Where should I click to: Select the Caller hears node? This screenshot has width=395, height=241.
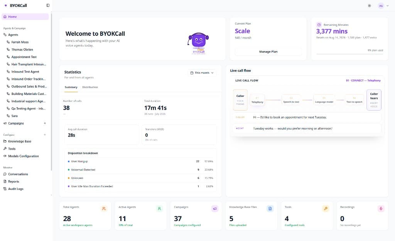pos(374,100)
